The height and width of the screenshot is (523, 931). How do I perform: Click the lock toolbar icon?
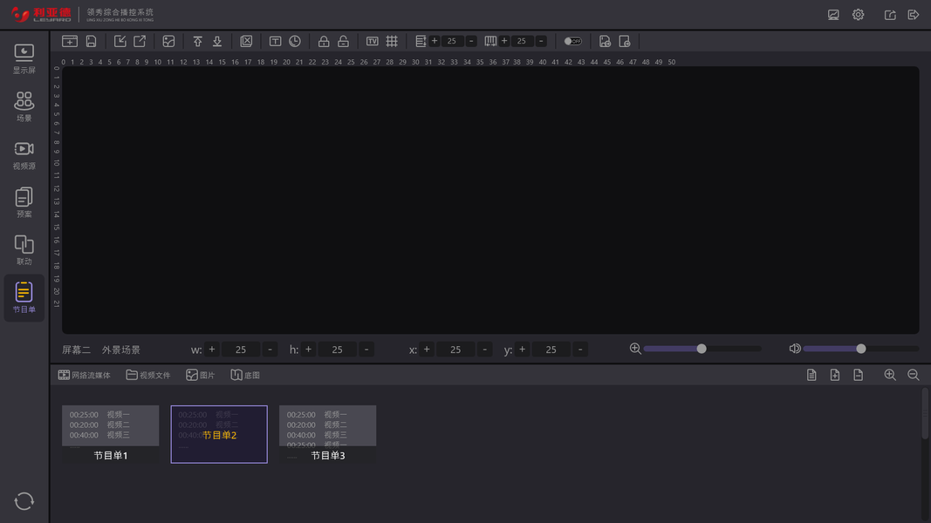324,41
